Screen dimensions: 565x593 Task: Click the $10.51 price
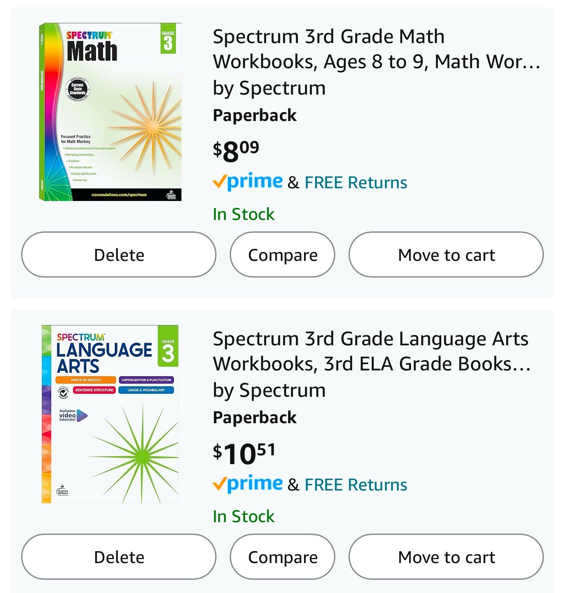244,454
